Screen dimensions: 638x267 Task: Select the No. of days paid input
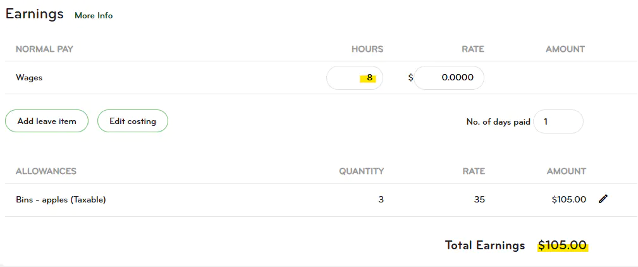tap(558, 121)
